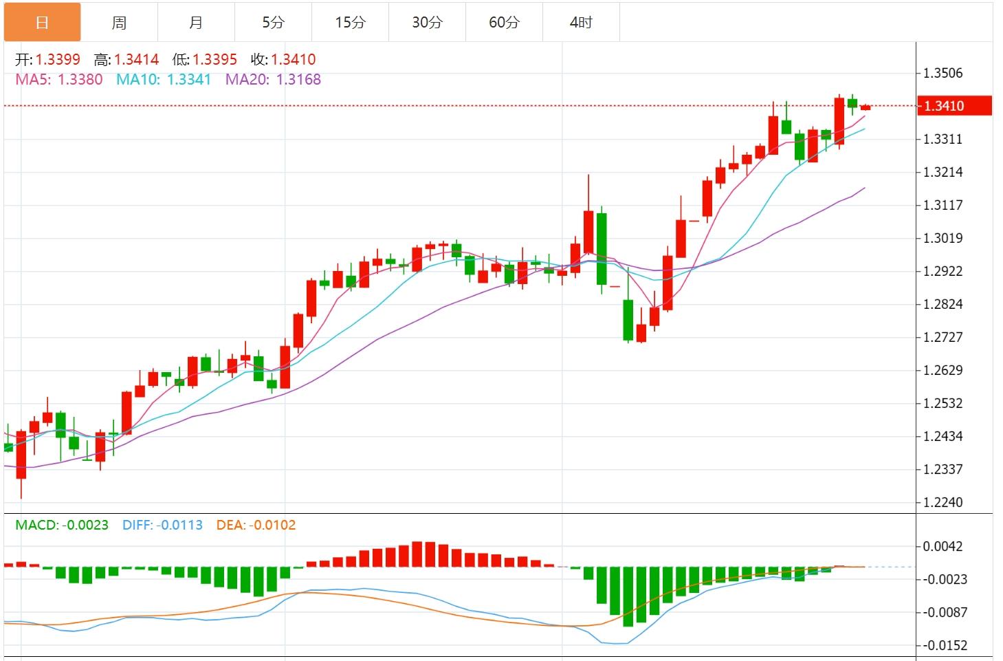The image size is (1003, 661).
Task: Click the orange DEA -0.0102 label
Action: [256, 525]
